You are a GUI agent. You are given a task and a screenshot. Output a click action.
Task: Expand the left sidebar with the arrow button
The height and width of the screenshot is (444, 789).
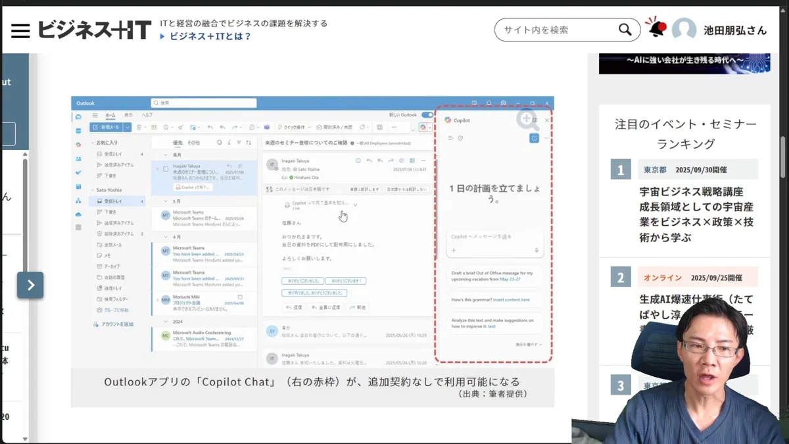(x=30, y=285)
